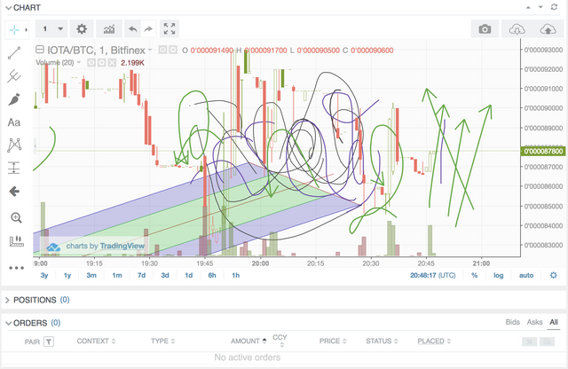Set chart range to 6h
This screenshot has height=369, width=568.
[212, 275]
